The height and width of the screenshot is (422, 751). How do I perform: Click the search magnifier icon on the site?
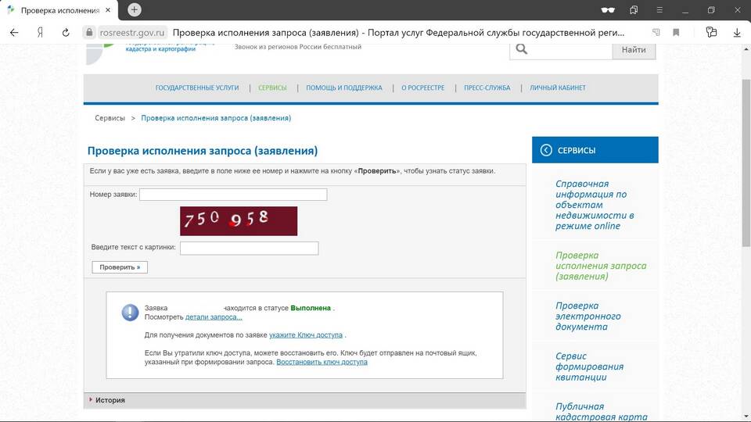click(522, 49)
